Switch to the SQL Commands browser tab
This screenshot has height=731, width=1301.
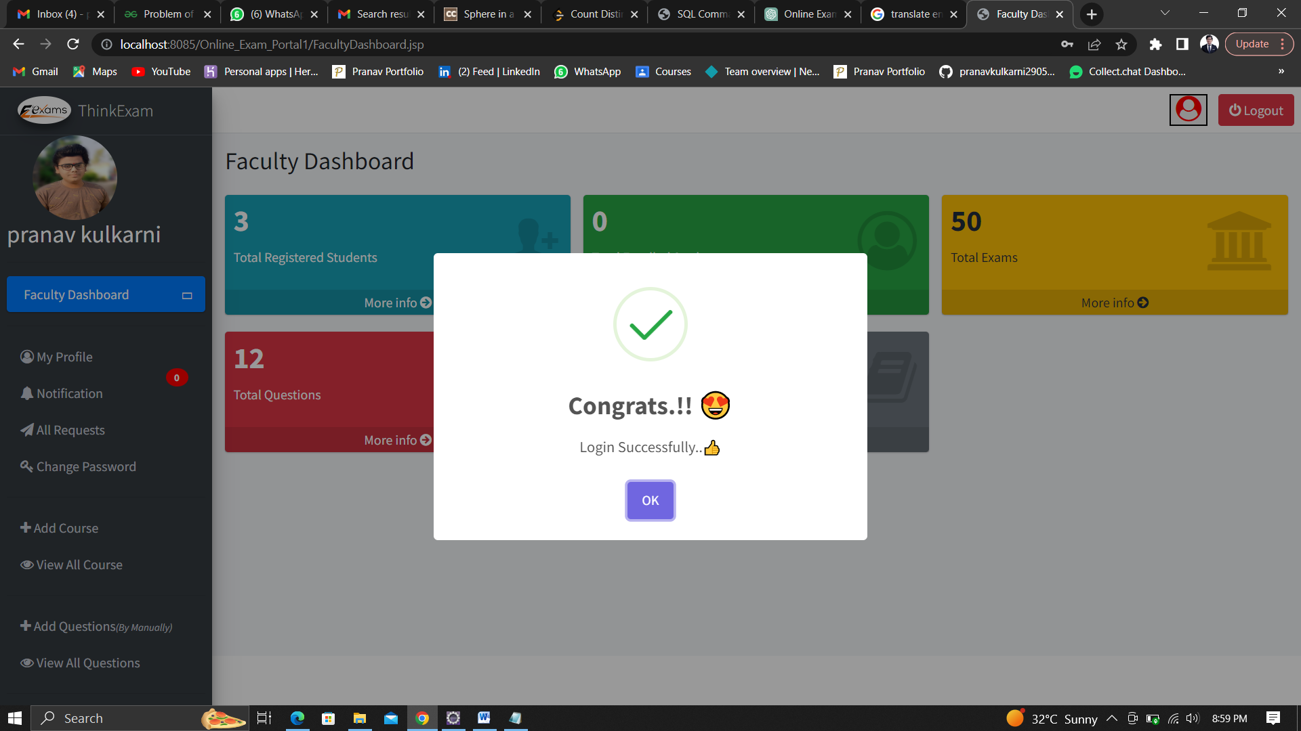tap(701, 14)
